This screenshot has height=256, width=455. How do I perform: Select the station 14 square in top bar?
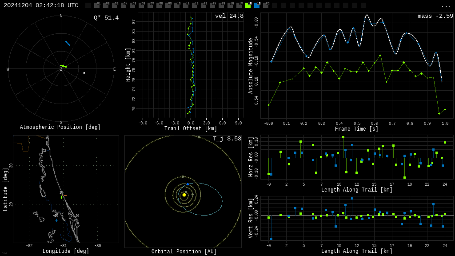point(213,5)
